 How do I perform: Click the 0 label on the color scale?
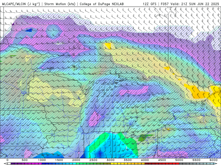click(7, 160)
